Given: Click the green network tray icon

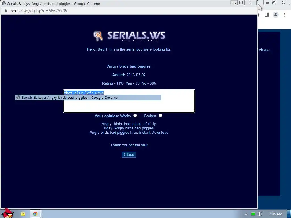Looking at the screenshot, I should [x=253, y=214].
